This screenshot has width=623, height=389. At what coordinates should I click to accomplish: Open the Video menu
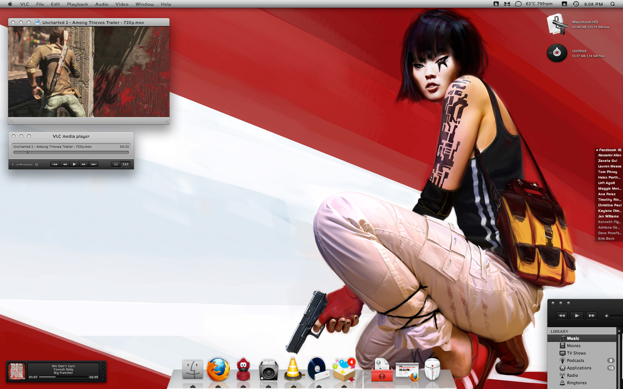pos(122,4)
